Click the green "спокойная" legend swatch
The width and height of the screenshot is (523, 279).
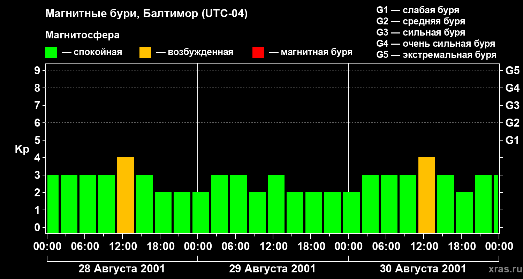[x=51, y=53]
